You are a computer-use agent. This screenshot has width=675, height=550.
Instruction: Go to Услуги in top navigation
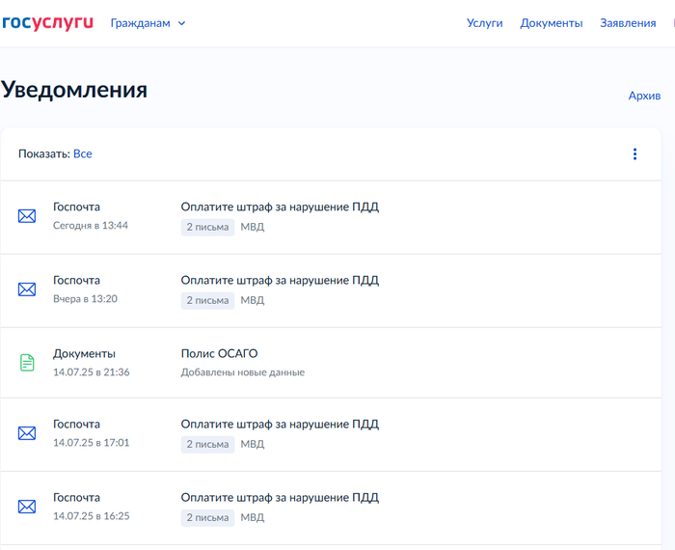pos(484,23)
